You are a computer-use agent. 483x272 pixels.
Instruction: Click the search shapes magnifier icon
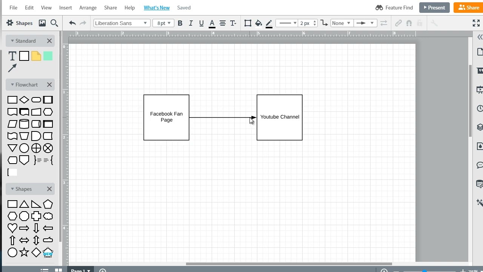click(x=54, y=23)
